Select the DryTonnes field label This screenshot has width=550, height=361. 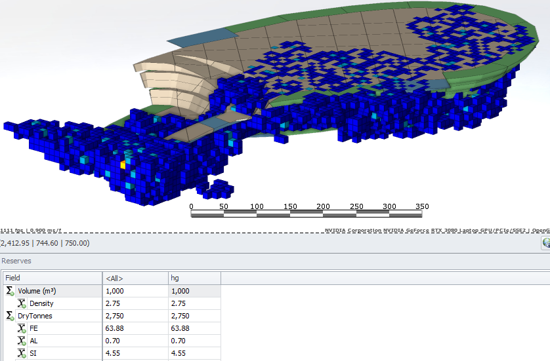35,316
